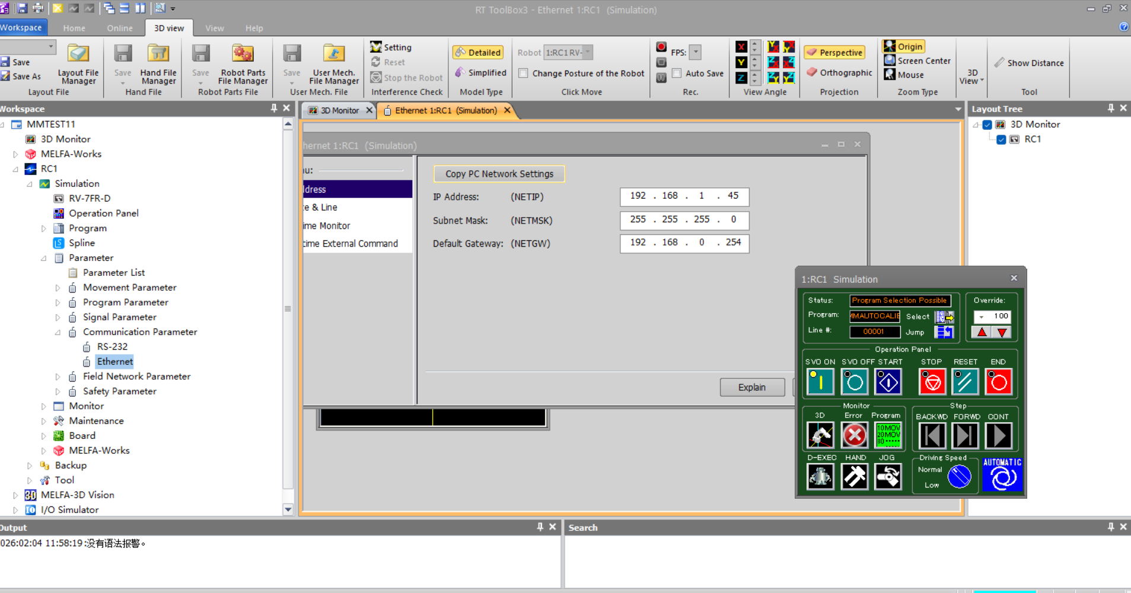Uncheck 3D Monitor in the Layout Tree
The width and height of the screenshot is (1131, 593).
987,125
